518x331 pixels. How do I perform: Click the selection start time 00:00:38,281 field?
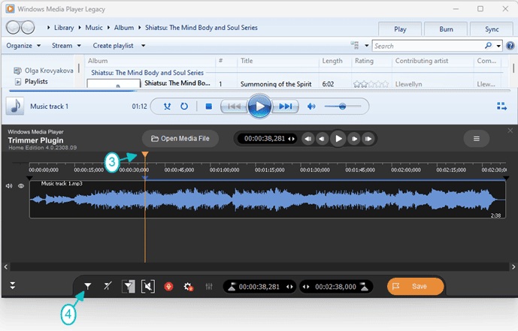(259, 287)
